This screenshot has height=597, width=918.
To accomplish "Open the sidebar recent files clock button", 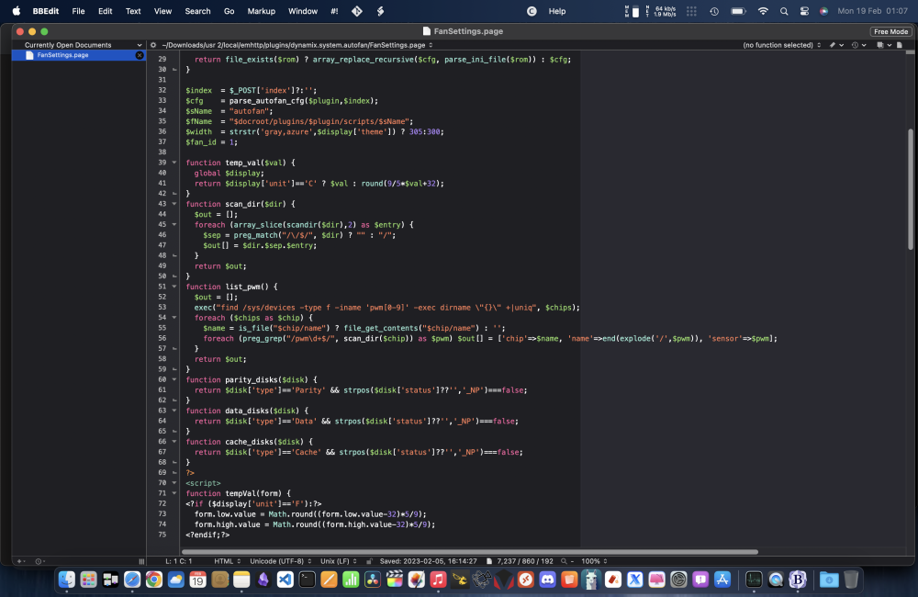I will click(x=39, y=561).
